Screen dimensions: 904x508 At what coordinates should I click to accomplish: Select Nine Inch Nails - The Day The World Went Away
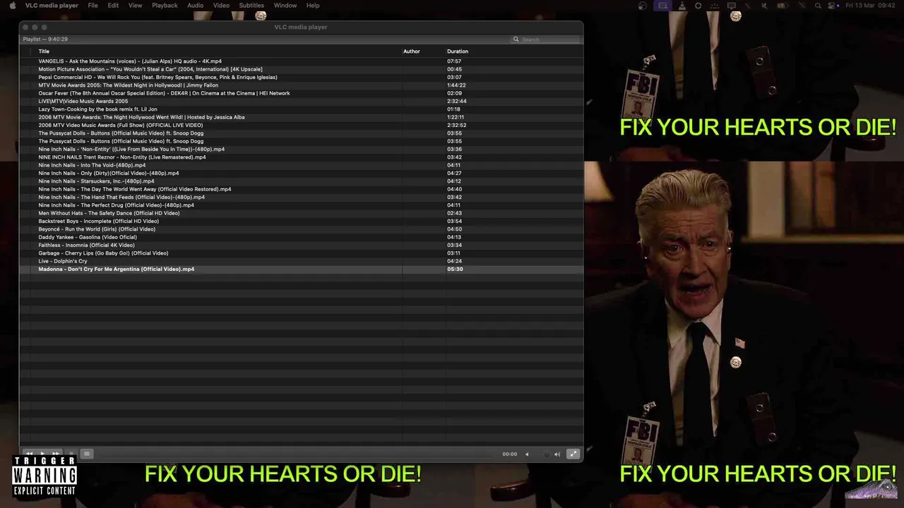point(302,189)
